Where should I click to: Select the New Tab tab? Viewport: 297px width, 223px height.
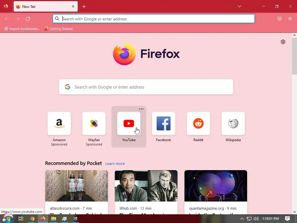(46, 6)
